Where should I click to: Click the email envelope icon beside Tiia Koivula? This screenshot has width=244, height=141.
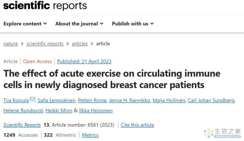tap(32, 99)
